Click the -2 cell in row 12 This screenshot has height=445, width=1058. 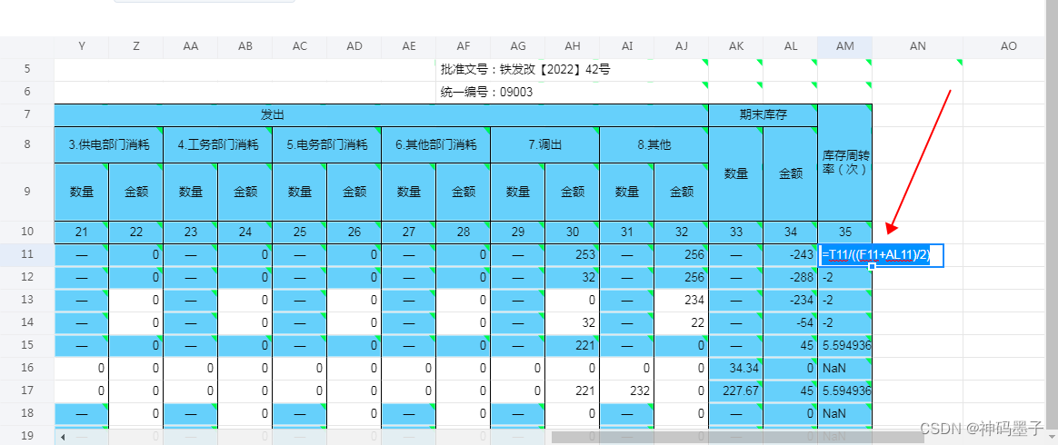844,278
